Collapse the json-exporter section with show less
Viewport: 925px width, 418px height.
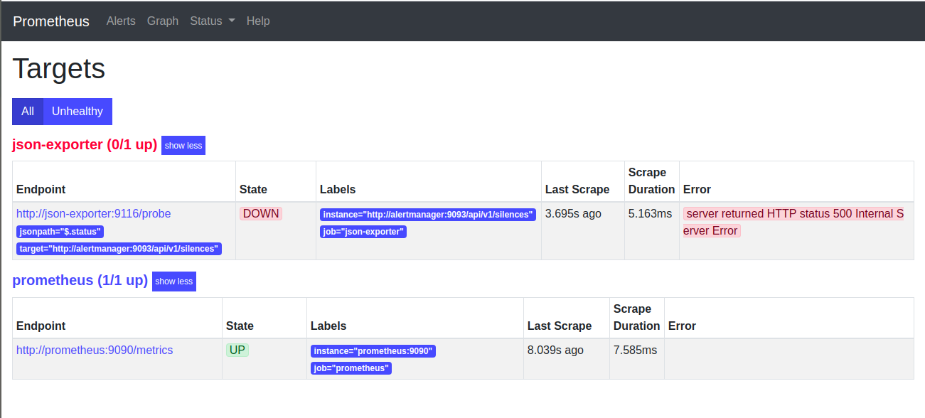pyautogui.click(x=183, y=145)
